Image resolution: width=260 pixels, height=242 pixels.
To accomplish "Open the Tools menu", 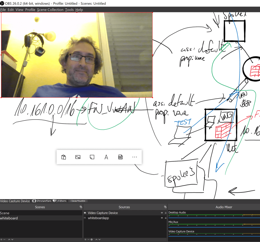I will tap(69, 9).
